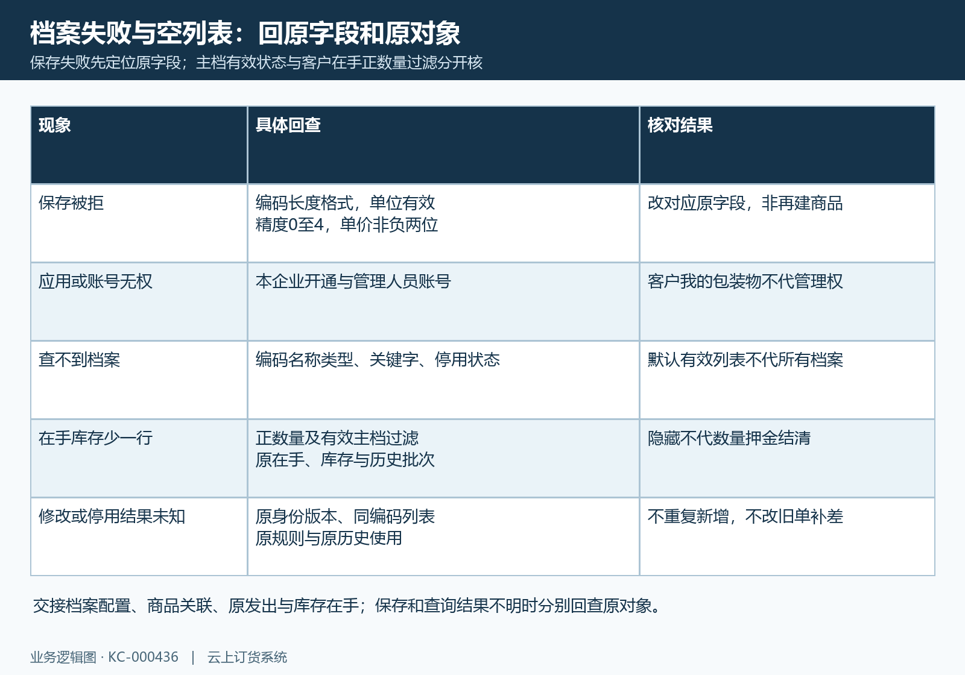Click the cell 隐藏不代数量押金结清
This screenshot has width=965, height=675.
click(x=787, y=459)
